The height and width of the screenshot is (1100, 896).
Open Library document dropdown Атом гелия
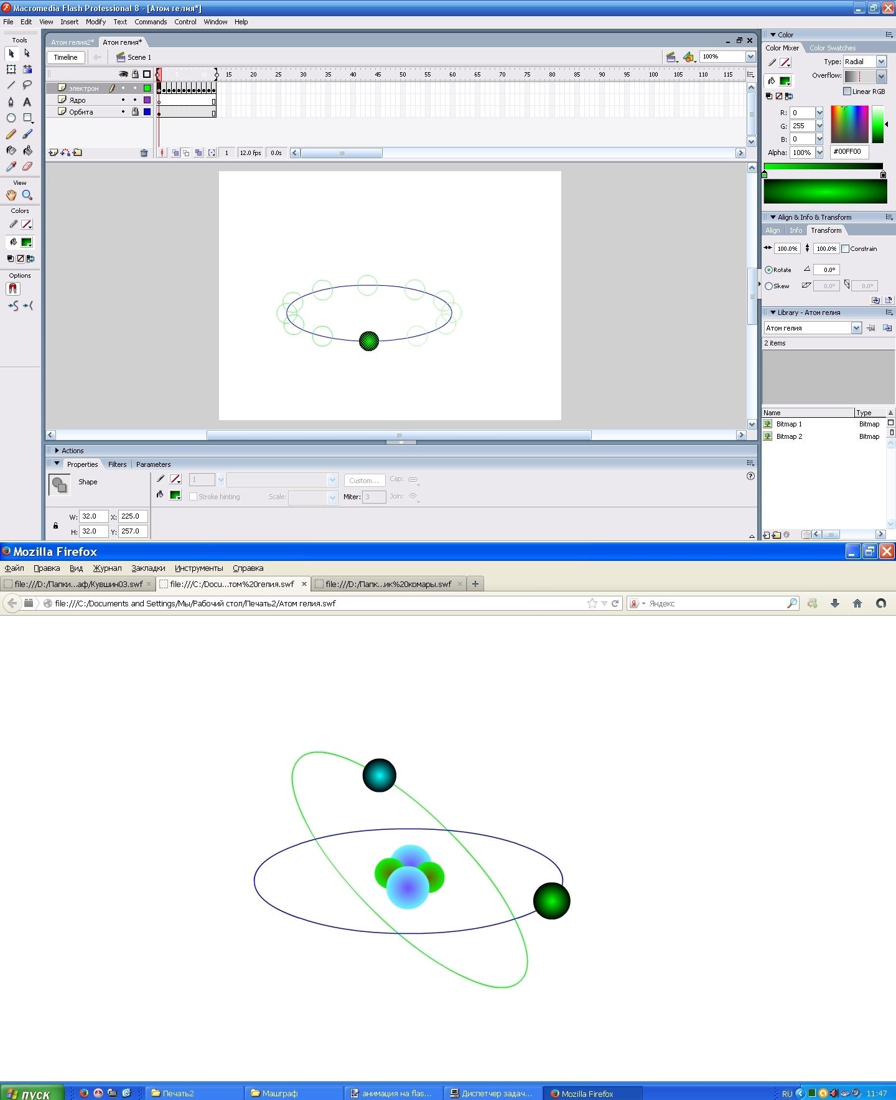coord(856,328)
